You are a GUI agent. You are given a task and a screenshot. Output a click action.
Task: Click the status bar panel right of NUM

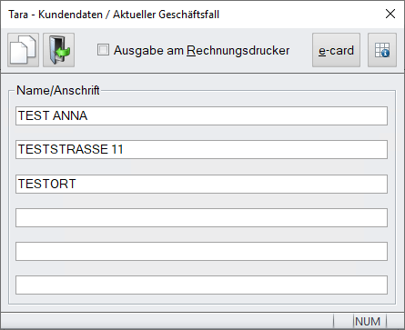(x=395, y=321)
